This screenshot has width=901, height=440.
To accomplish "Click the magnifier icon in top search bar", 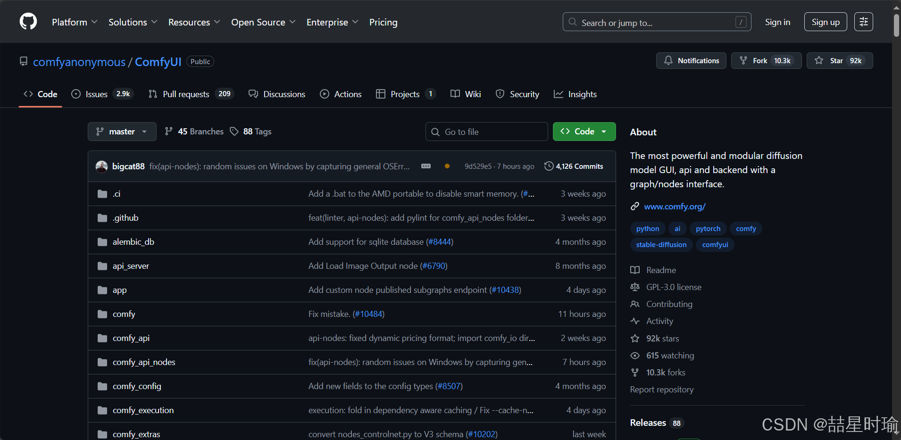I will point(573,22).
